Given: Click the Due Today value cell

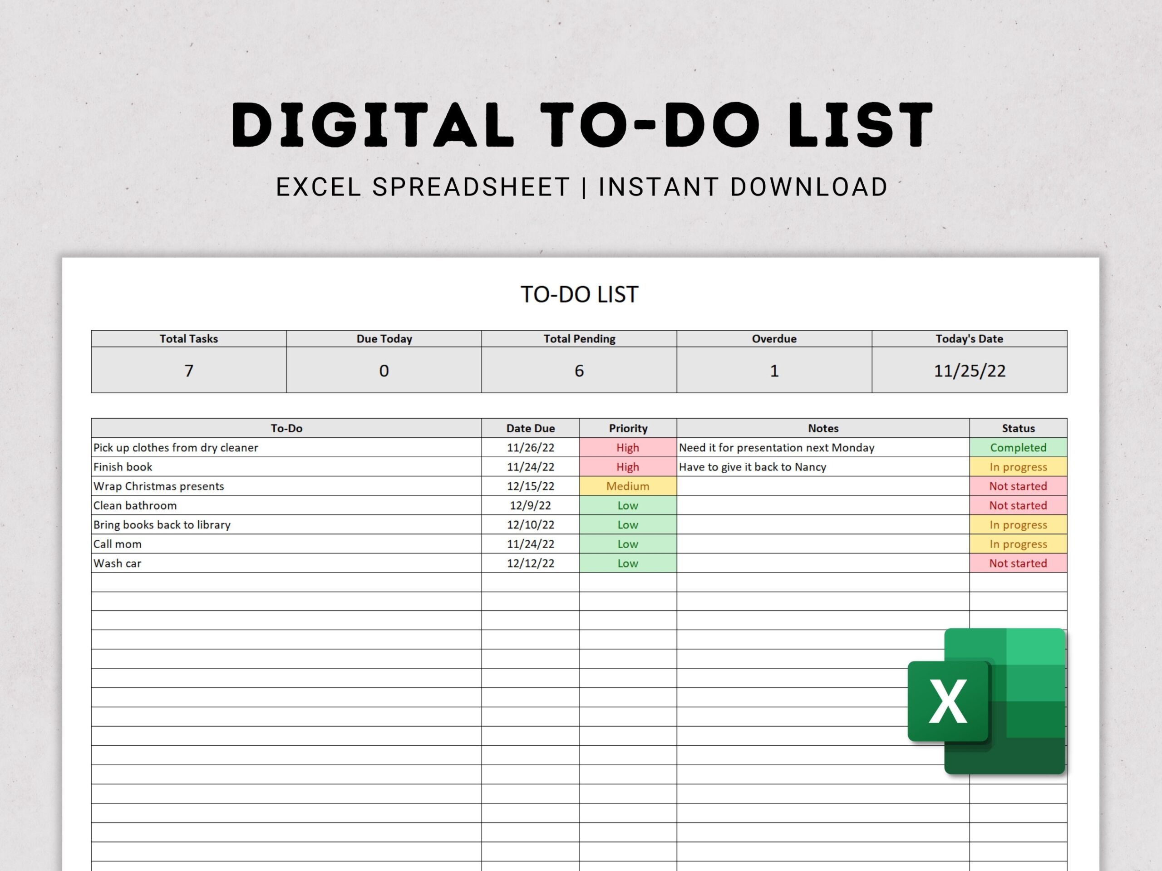Looking at the screenshot, I should coord(384,370).
